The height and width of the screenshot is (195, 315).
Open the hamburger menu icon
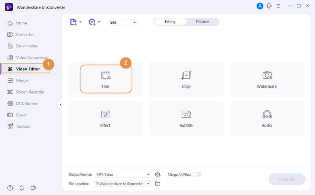click(278, 6)
